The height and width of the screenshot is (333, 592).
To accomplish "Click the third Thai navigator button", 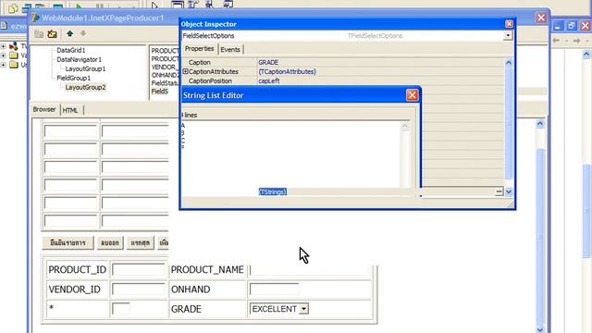I will click(141, 242).
